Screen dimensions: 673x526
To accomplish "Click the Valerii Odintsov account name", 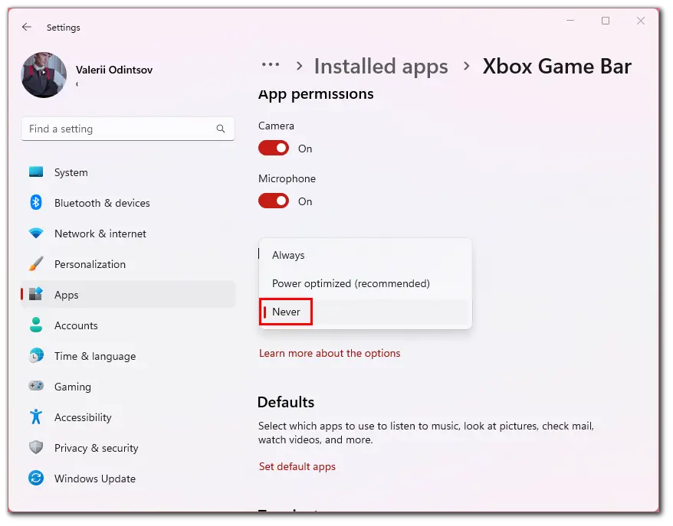I will pyautogui.click(x=114, y=70).
